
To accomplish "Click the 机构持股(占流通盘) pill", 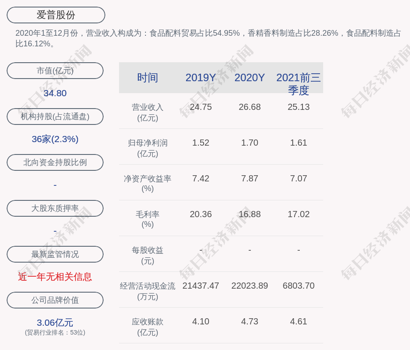I will coord(55,117).
